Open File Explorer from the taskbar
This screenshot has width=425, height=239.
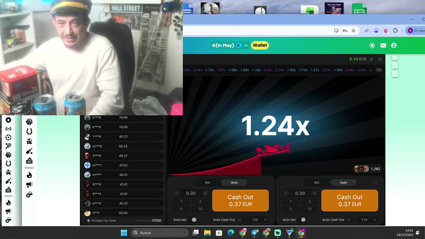point(207,233)
